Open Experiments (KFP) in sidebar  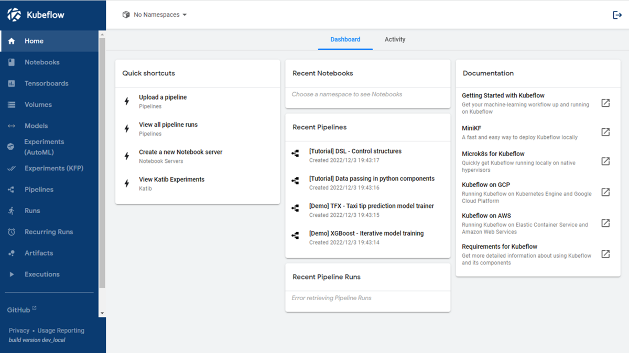point(53,168)
